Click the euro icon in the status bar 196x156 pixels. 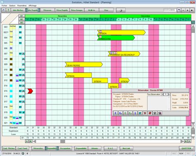(x=27, y=154)
